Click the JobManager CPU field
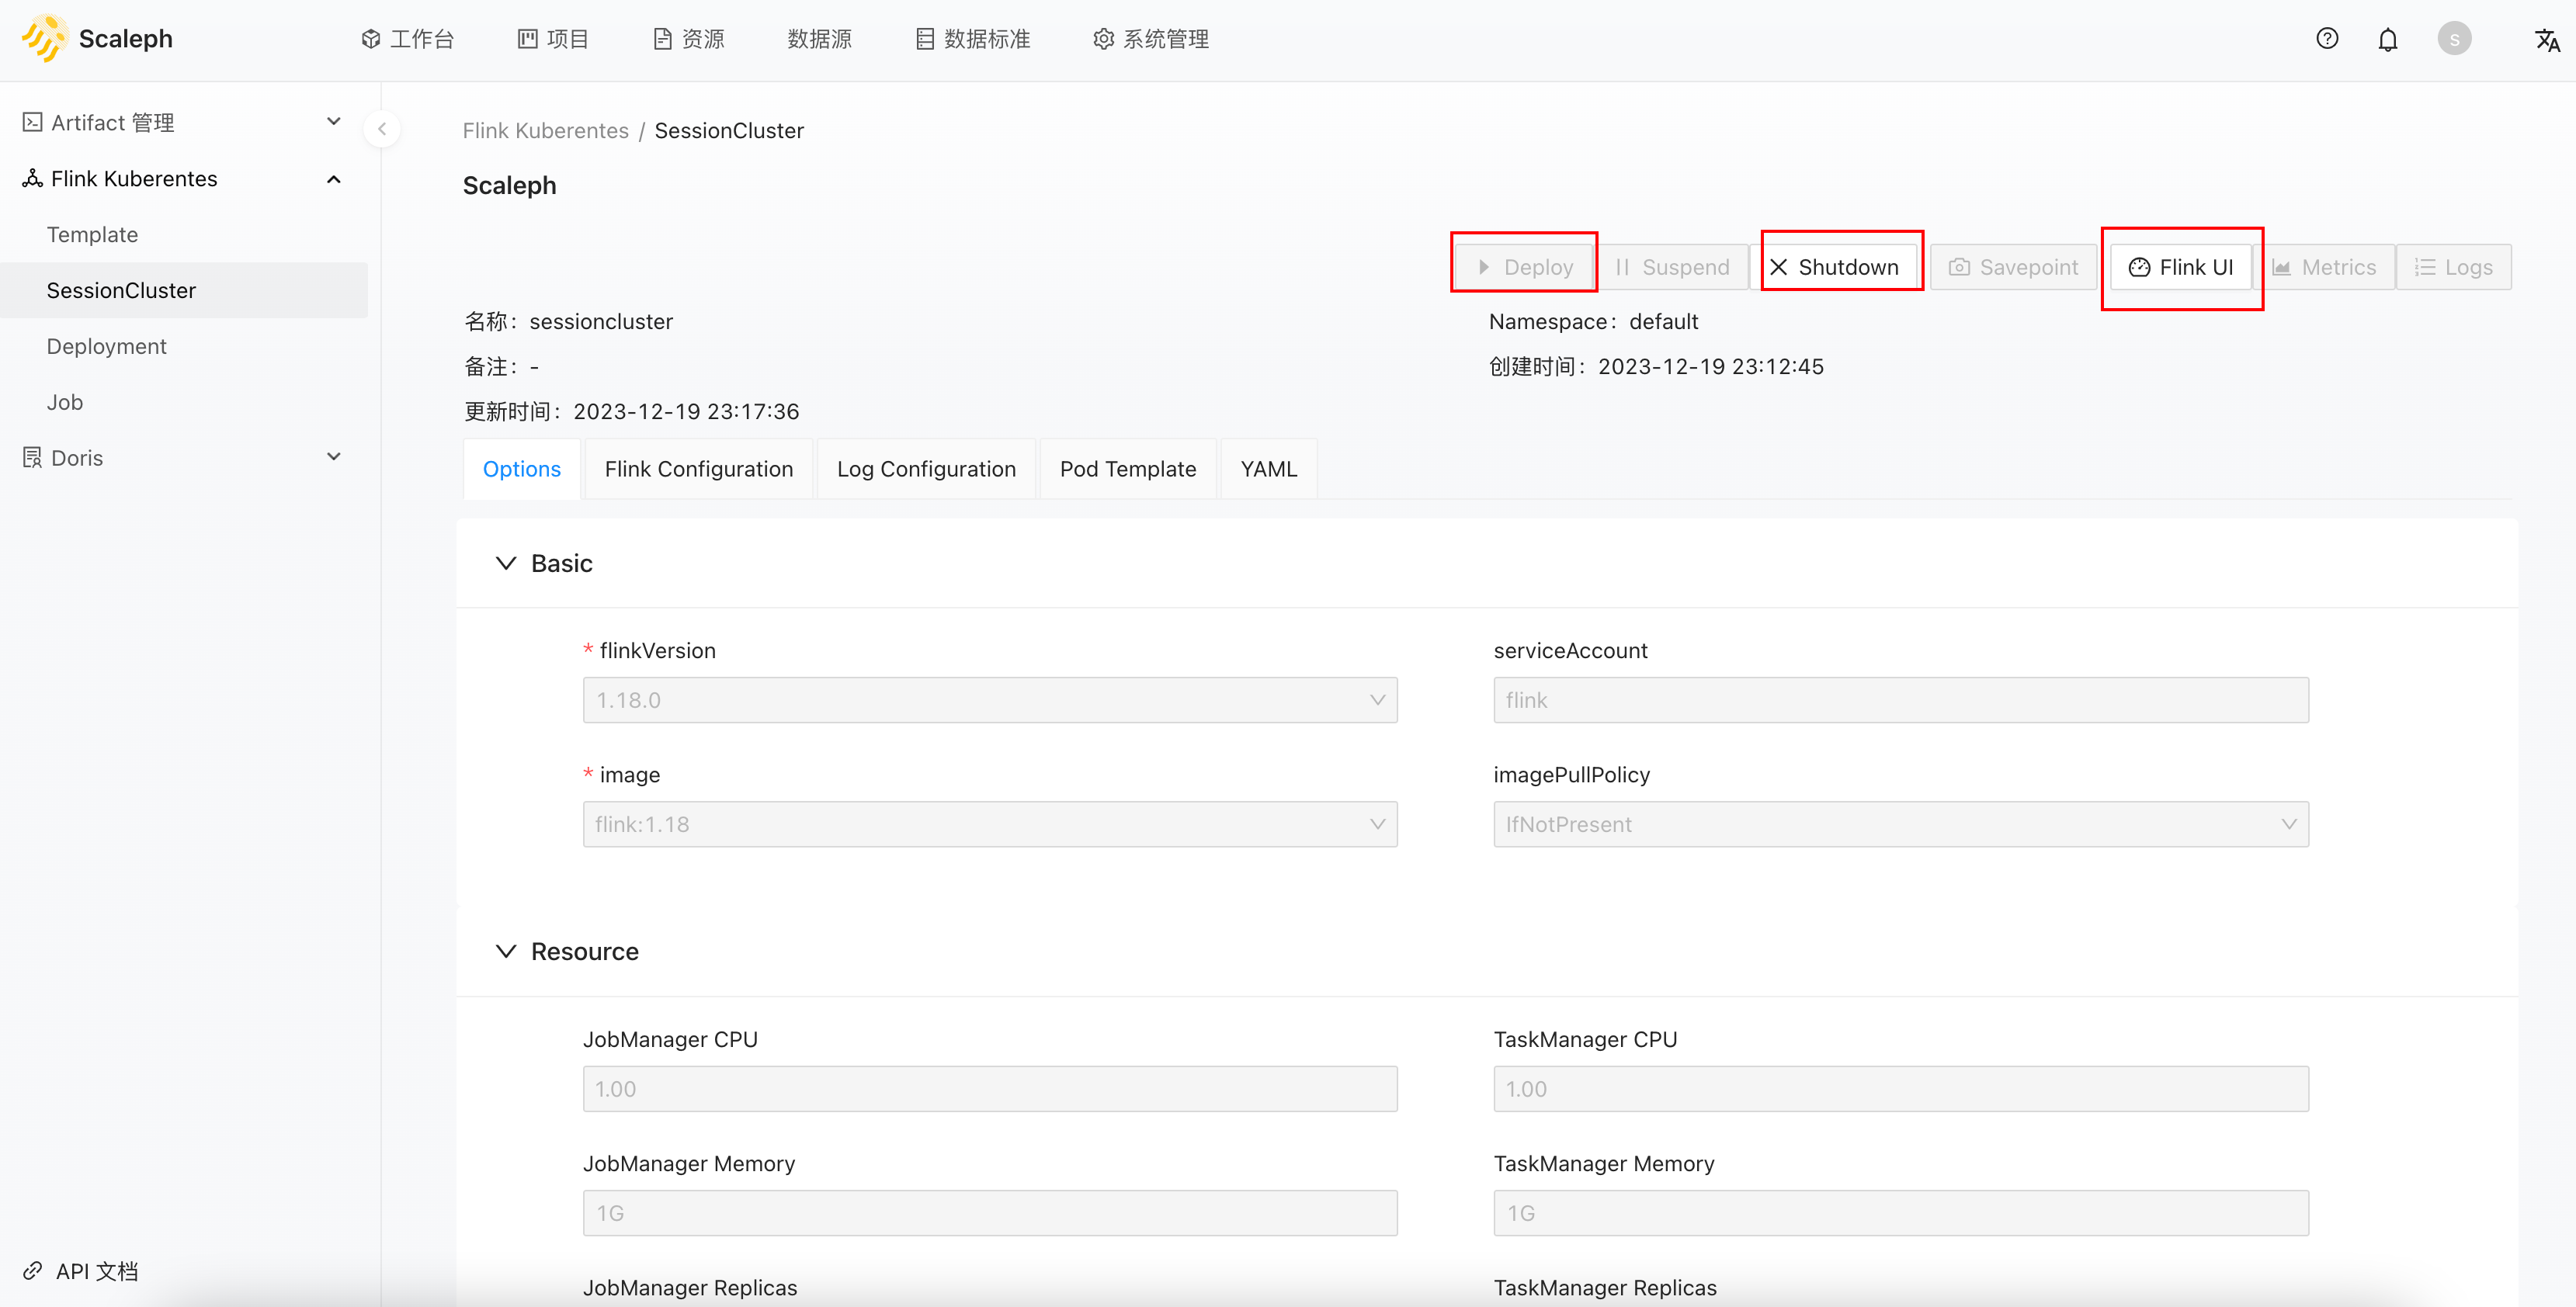Viewport: 2576px width, 1307px height. coord(990,1089)
